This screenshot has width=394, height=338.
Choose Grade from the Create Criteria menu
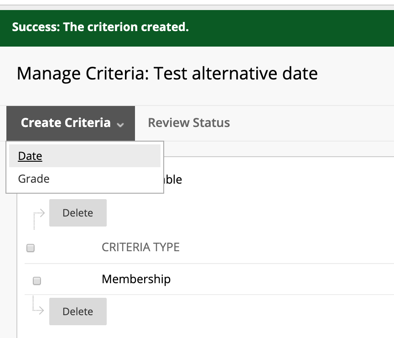[85, 179]
